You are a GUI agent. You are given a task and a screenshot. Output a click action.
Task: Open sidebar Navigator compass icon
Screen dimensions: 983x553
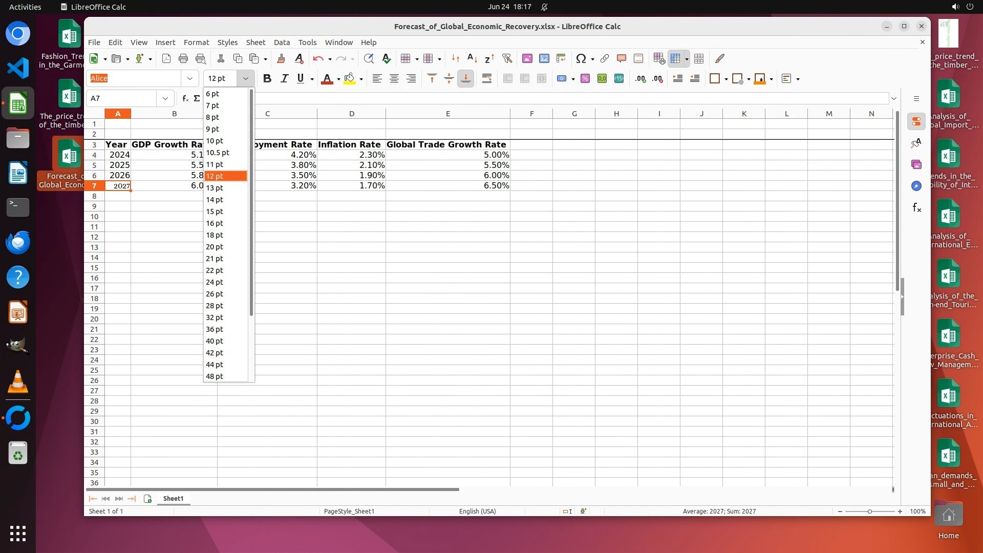click(916, 186)
